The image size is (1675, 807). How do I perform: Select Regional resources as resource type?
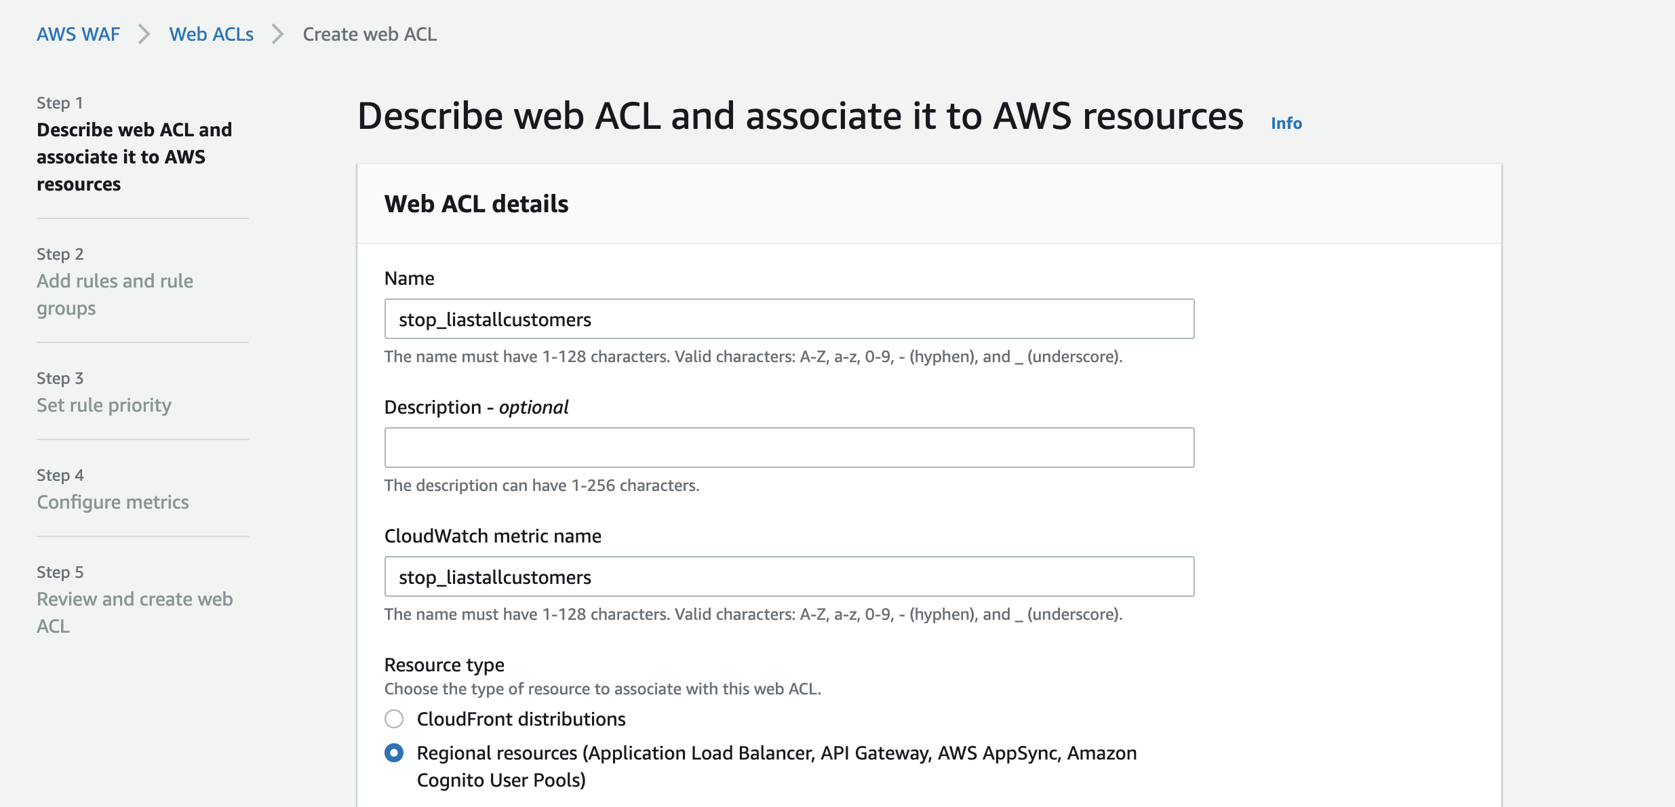pyautogui.click(x=395, y=752)
